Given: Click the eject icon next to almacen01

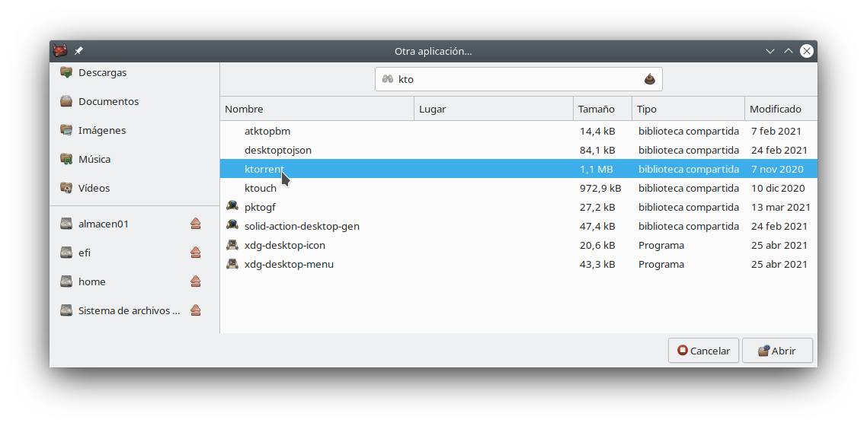Looking at the screenshot, I should pos(196,224).
